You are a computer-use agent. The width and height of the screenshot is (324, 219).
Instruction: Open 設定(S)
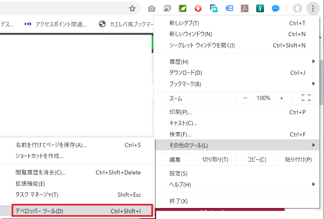(x=237, y=173)
